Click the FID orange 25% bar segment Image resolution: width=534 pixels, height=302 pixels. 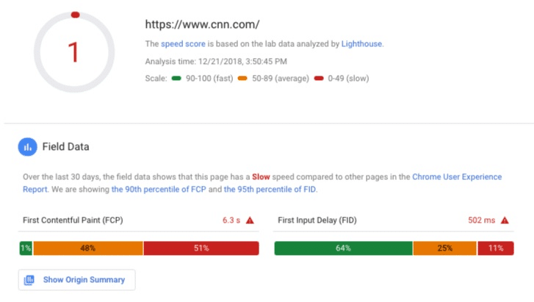coord(445,248)
